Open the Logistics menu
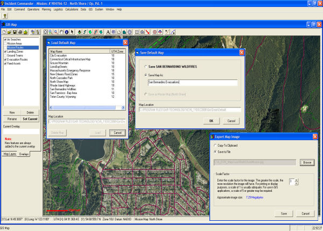 tap(58, 10)
